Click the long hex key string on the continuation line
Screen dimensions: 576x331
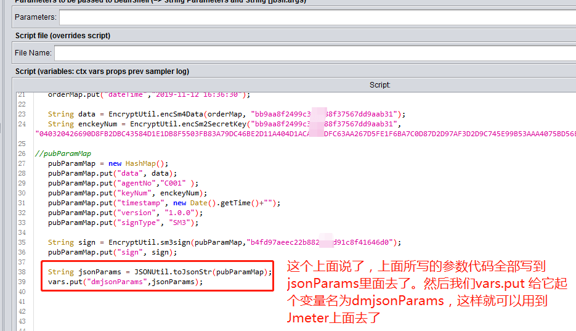click(x=306, y=134)
